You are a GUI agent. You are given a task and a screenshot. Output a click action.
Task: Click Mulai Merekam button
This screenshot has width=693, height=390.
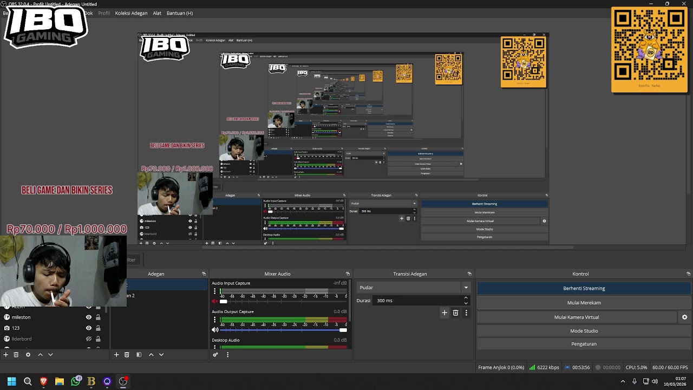584,303
